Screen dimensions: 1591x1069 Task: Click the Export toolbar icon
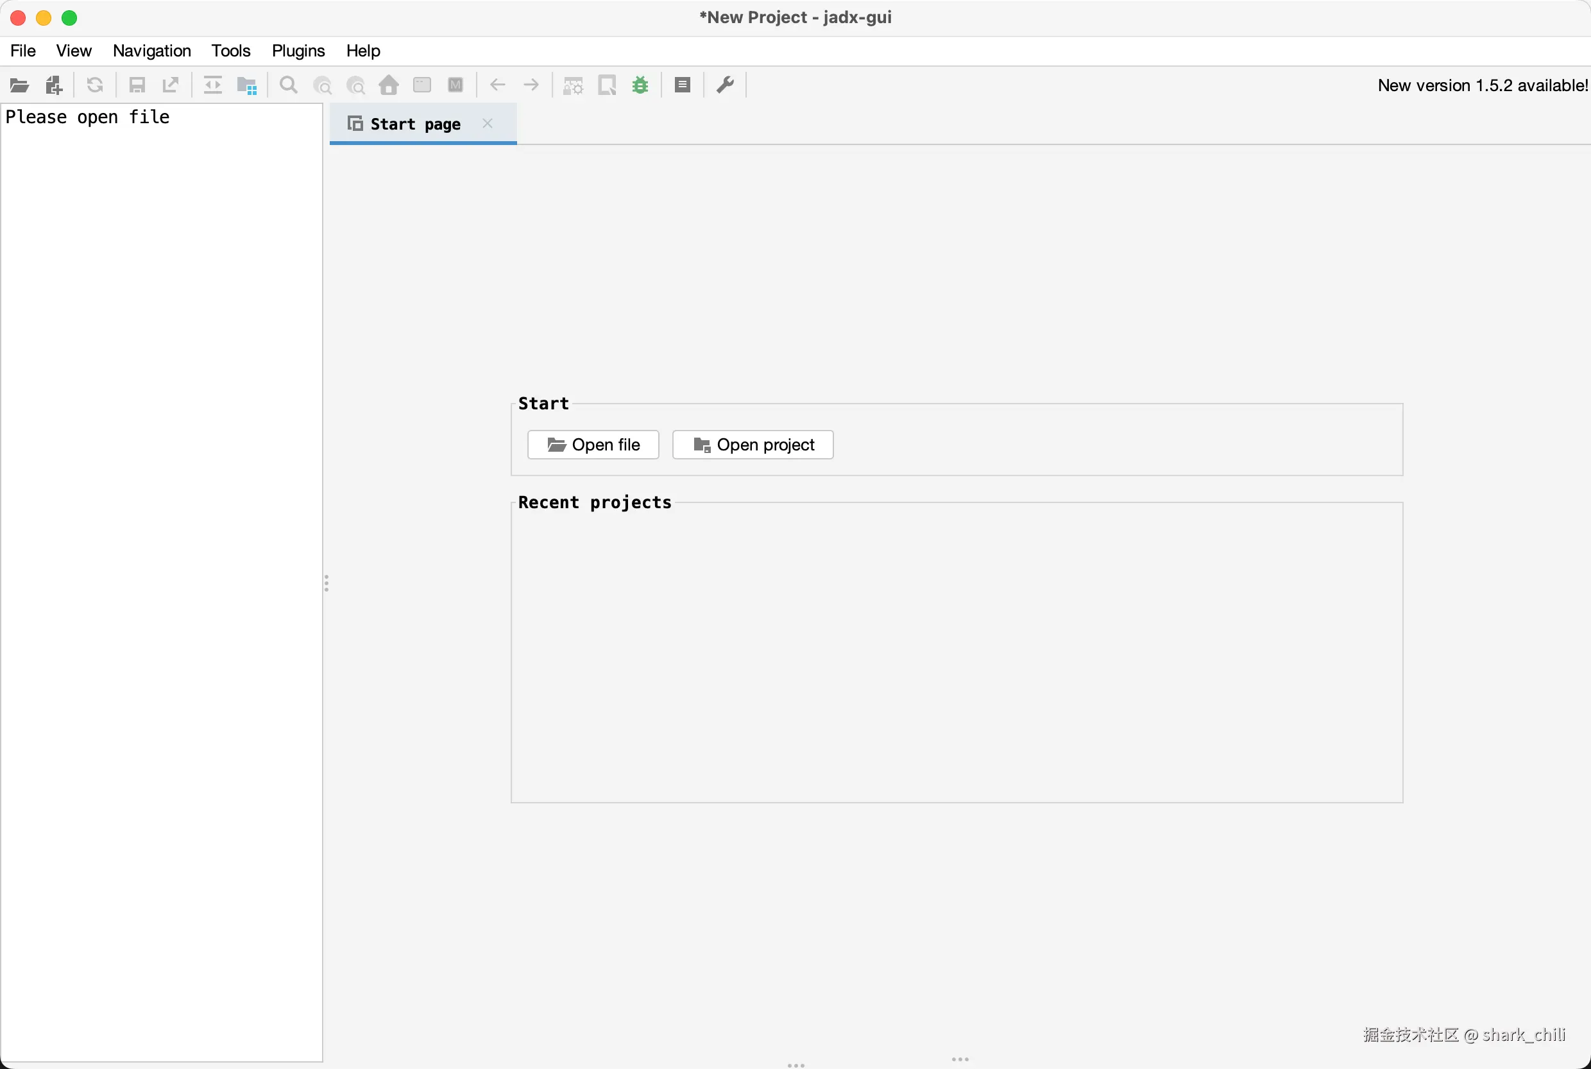pyautogui.click(x=171, y=85)
